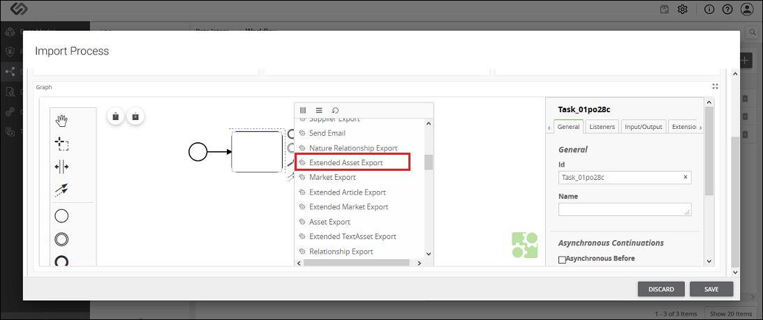This screenshot has width=763, height=320.
Task: Click the dialog scrollbar down arrow
Action: 735,273
